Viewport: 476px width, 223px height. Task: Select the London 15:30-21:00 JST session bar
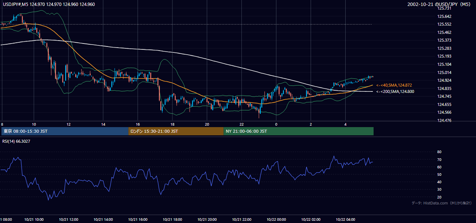[176, 131]
